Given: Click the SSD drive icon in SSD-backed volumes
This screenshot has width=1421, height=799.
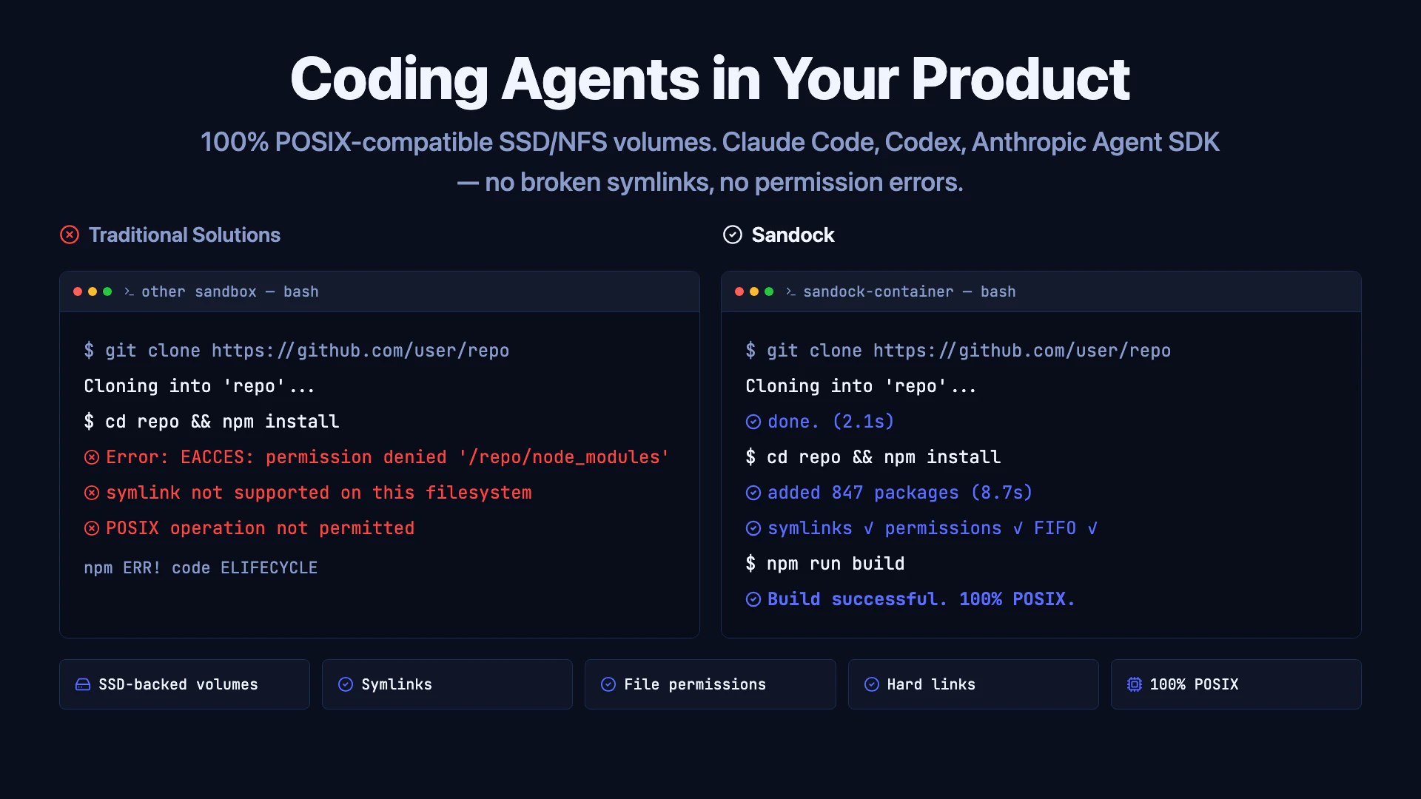Looking at the screenshot, I should coord(83,684).
